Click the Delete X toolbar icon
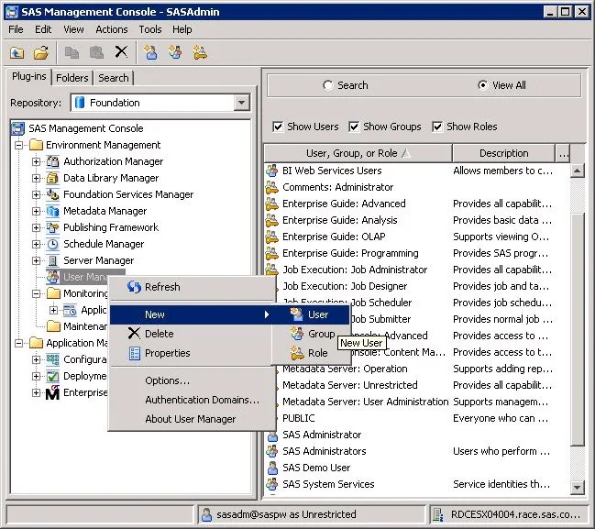This screenshot has width=595, height=529. [121, 51]
